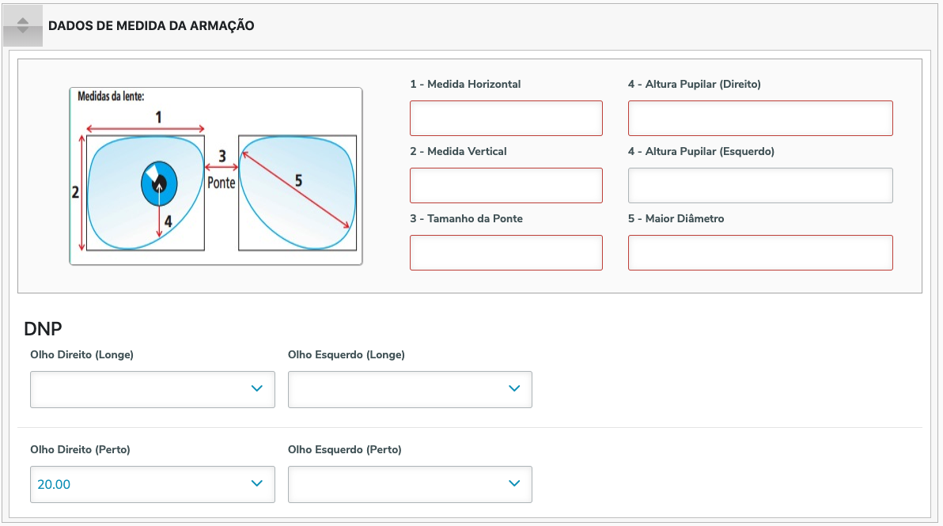Click the "1 - Medida Horizontal" label text
943x526 pixels.
[465, 84]
